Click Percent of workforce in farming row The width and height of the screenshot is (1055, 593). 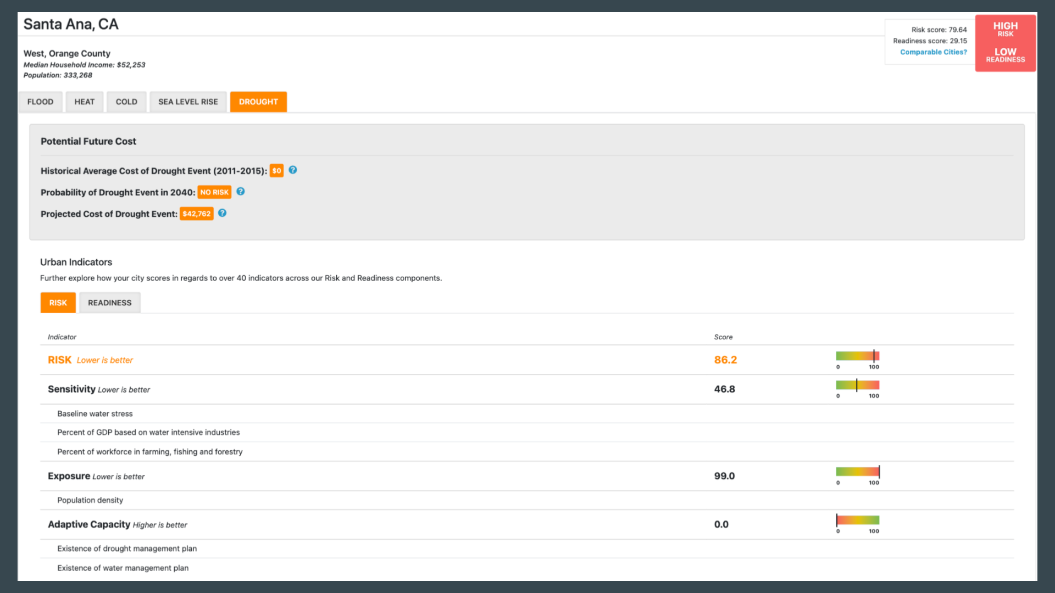(527, 452)
